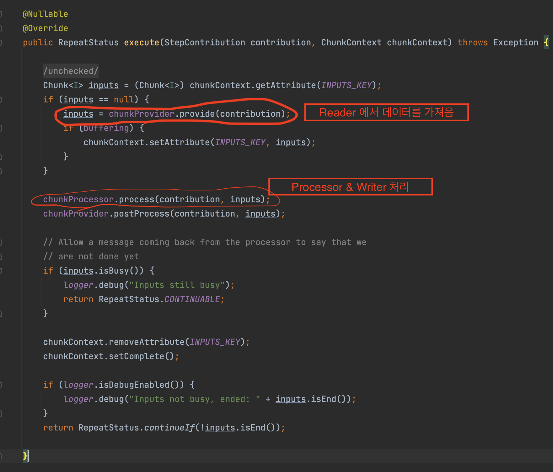Click the StepContribution parameter type
Screen dimensions: 553x472
coord(205,42)
